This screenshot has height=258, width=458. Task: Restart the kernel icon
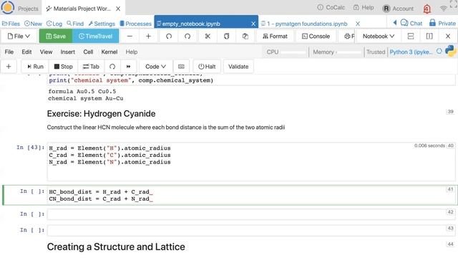(112, 67)
